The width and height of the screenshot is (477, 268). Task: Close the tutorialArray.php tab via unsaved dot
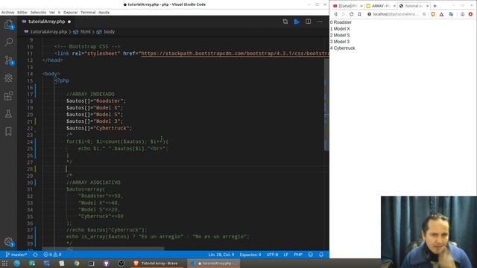[69, 22]
